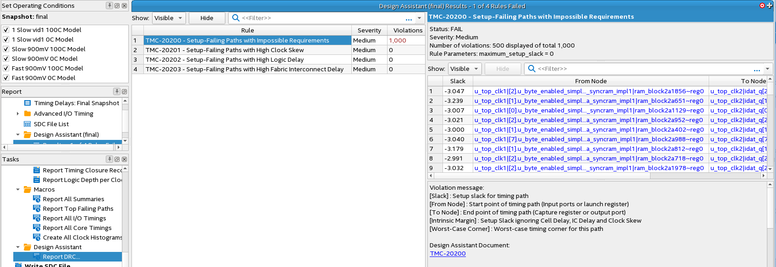This screenshot has width=776, height=267.
Task: Open the Show Visible dropdown above rules table
Action: (168, 18)
